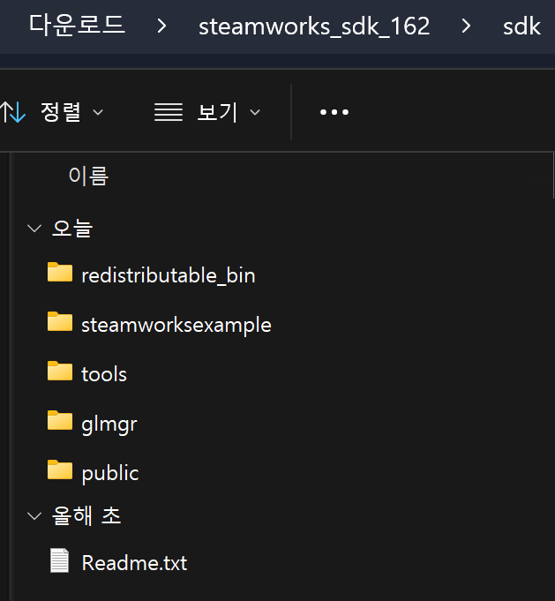The height and width of the screenshot is (601, 555).
Task: Click the view list-lines icon
Action: (169, 112)
